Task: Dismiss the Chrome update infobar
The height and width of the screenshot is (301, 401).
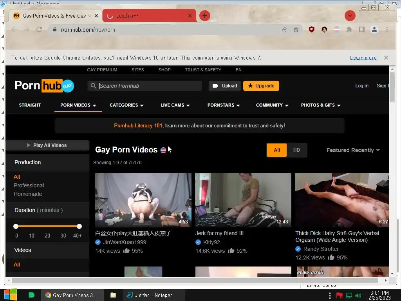Action: click(x=386, y=58)
